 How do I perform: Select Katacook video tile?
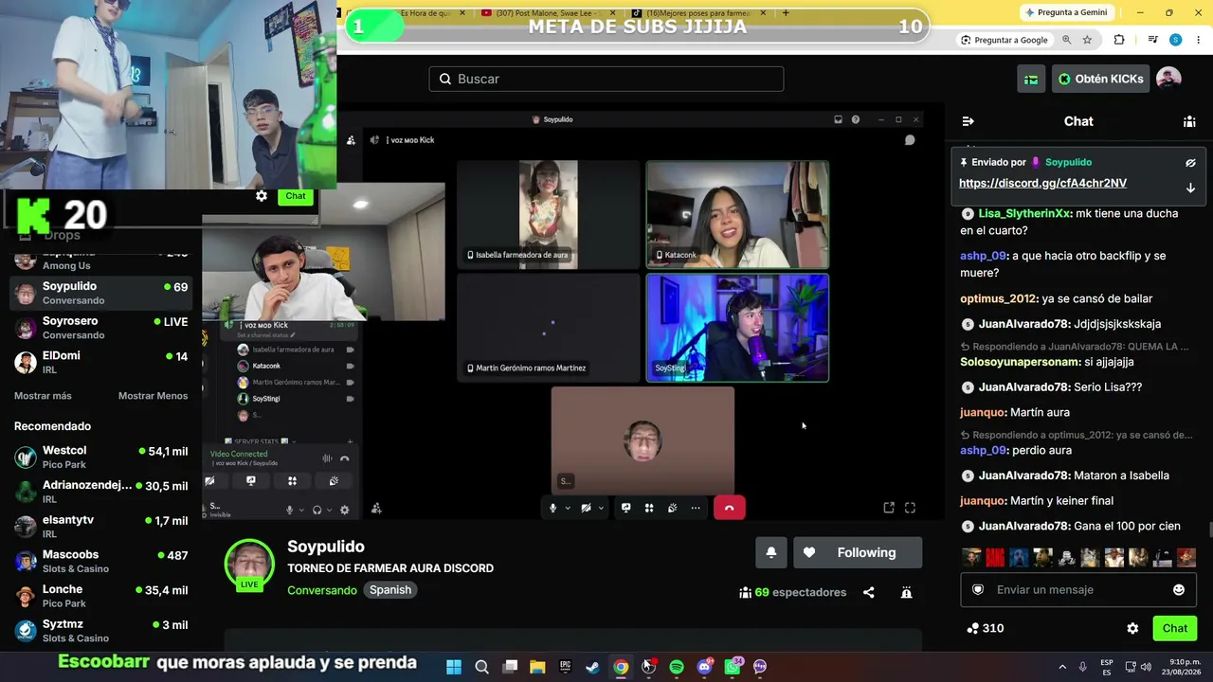tap(737, 215)
